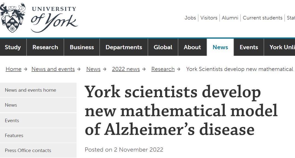The image size is (295, 158).
Task: Open the Global navigation tab
Action: pos(163,47)
